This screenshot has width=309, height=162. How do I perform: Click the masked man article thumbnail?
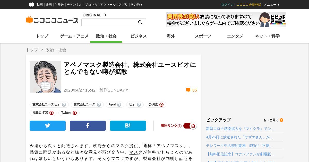[x=45, y=77]
